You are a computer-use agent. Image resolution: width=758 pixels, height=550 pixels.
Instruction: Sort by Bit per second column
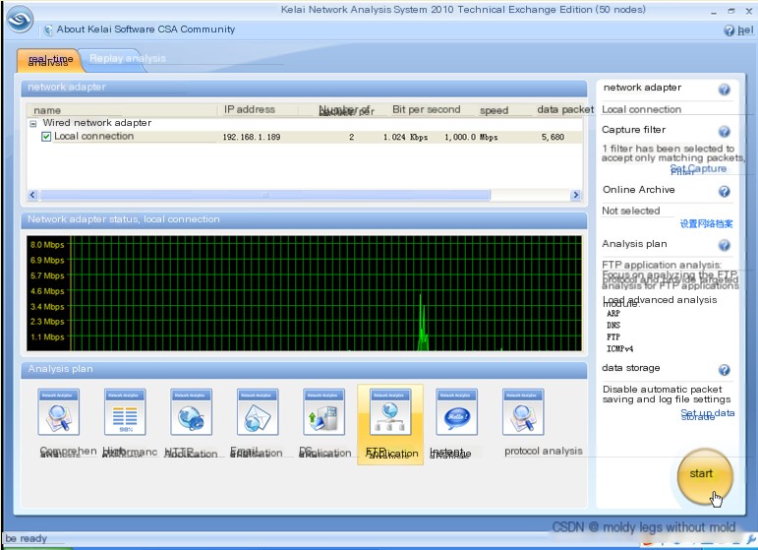[426, 110]
